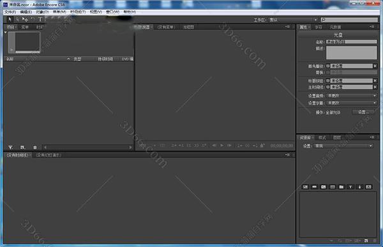
Task: Open the 工作区 workspace dropdown
Action: coord(293,20)
